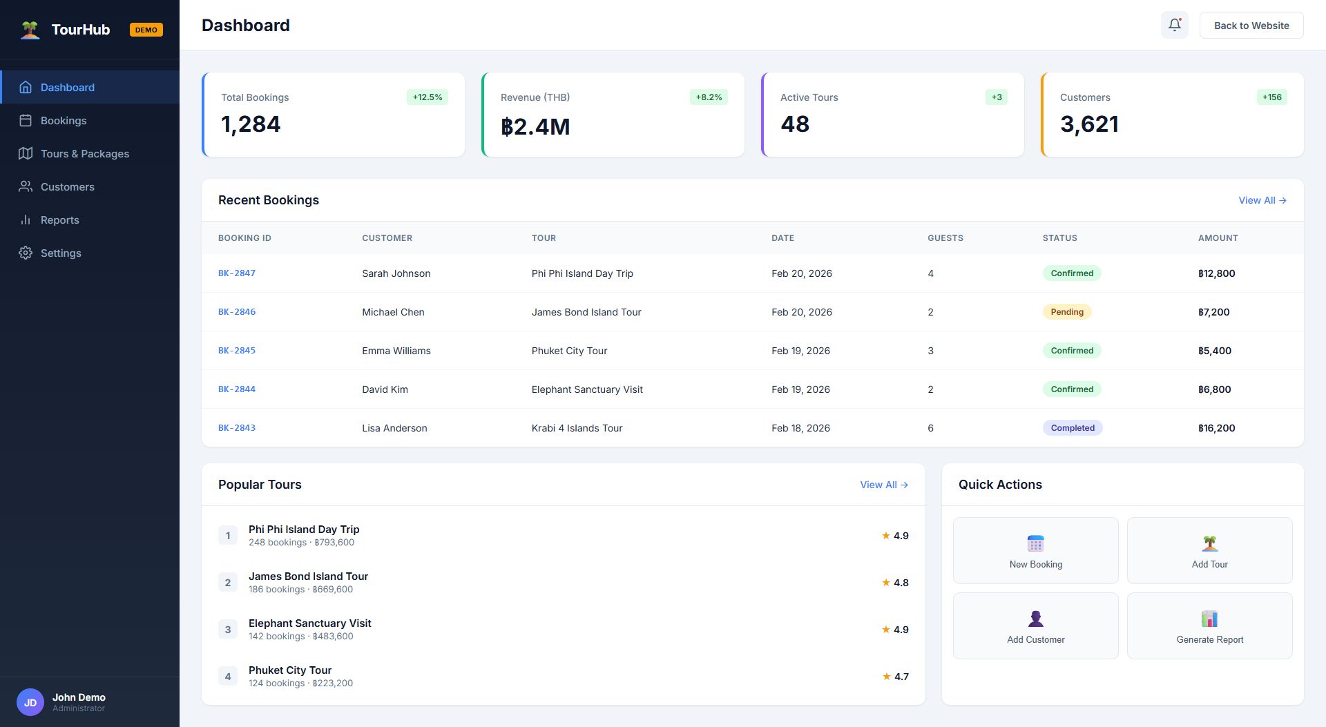
Task: Click the Add Customer quick action
Action: 1035,626
